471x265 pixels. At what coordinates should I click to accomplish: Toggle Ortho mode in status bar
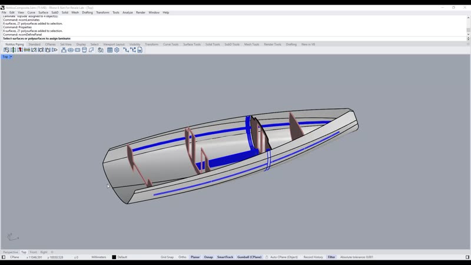[x=182, y=257]
